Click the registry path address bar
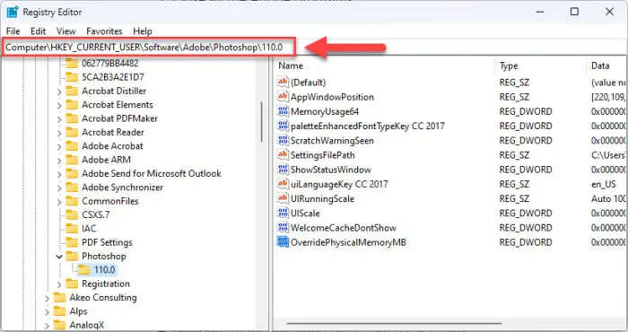The height and width of the screenshot is (332, 628). tap(149, 47)
